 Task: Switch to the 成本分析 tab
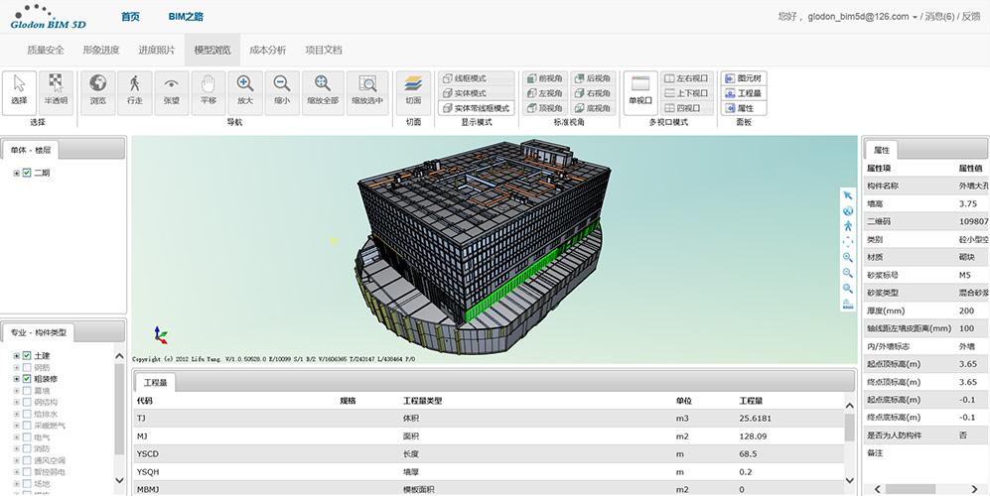click(x=267, y=50)
